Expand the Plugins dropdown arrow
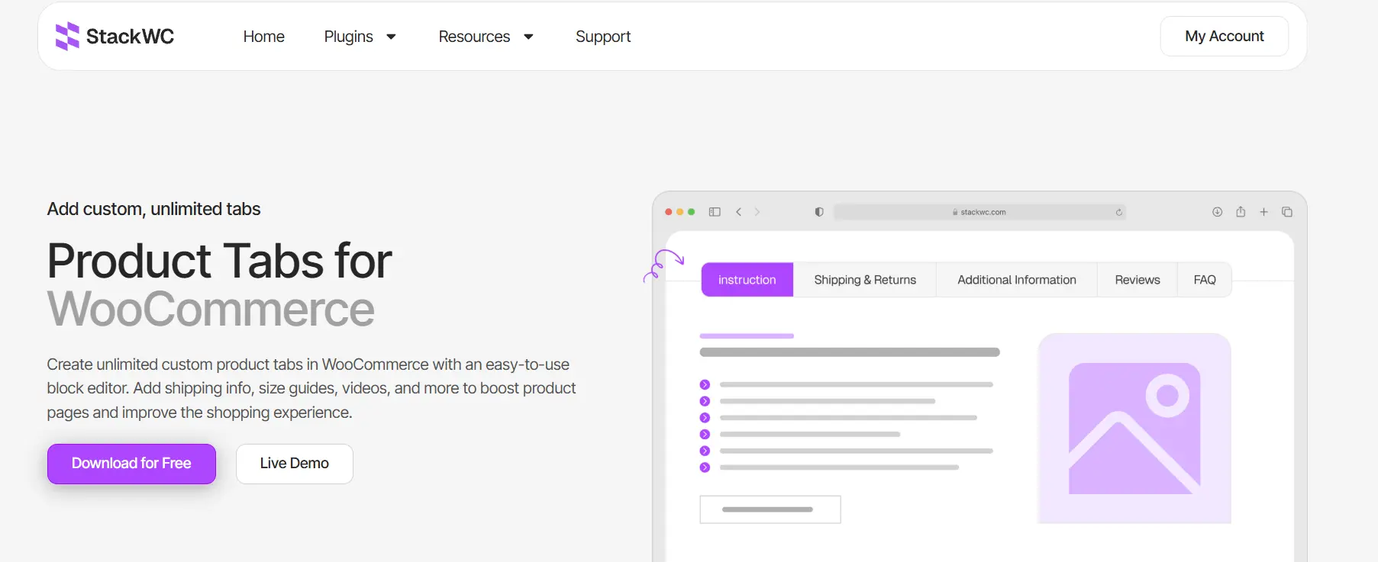Screen dimensions: 1378x562 pos(391,37)
